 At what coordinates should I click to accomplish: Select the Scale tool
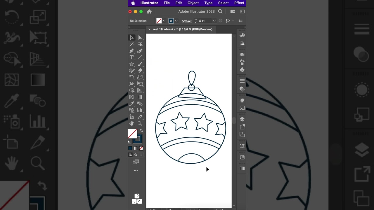[x=140, y=77]
